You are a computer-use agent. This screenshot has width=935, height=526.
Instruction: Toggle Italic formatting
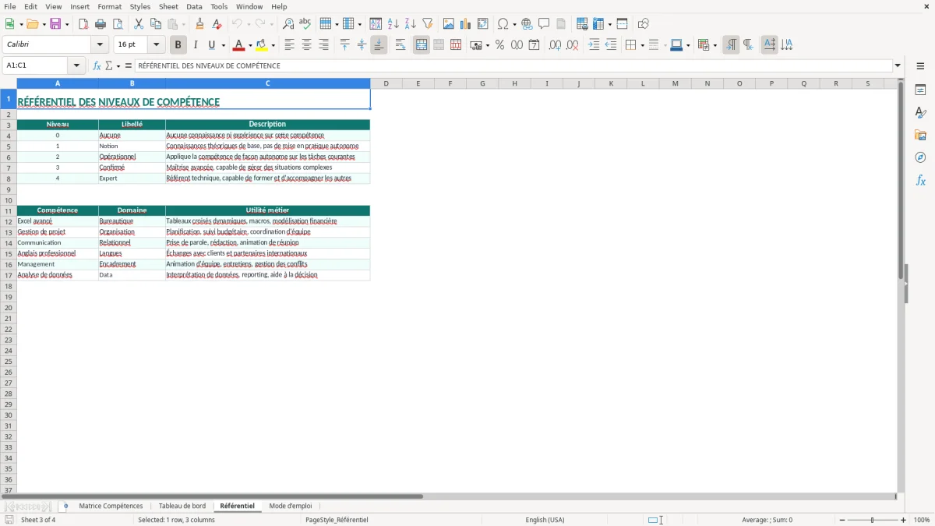(x=196, y=45)
